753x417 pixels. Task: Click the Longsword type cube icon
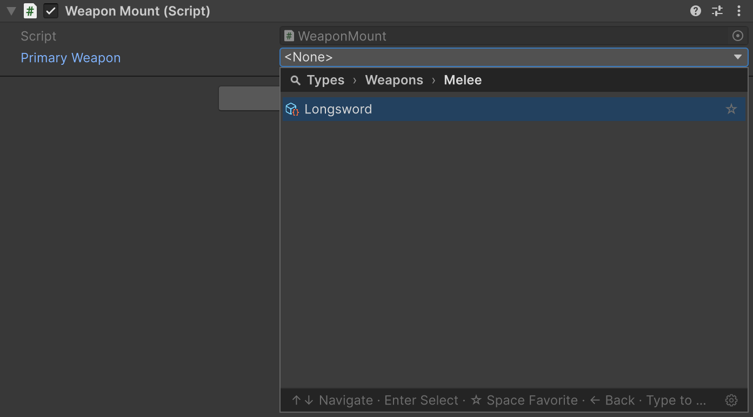[292, 109]
